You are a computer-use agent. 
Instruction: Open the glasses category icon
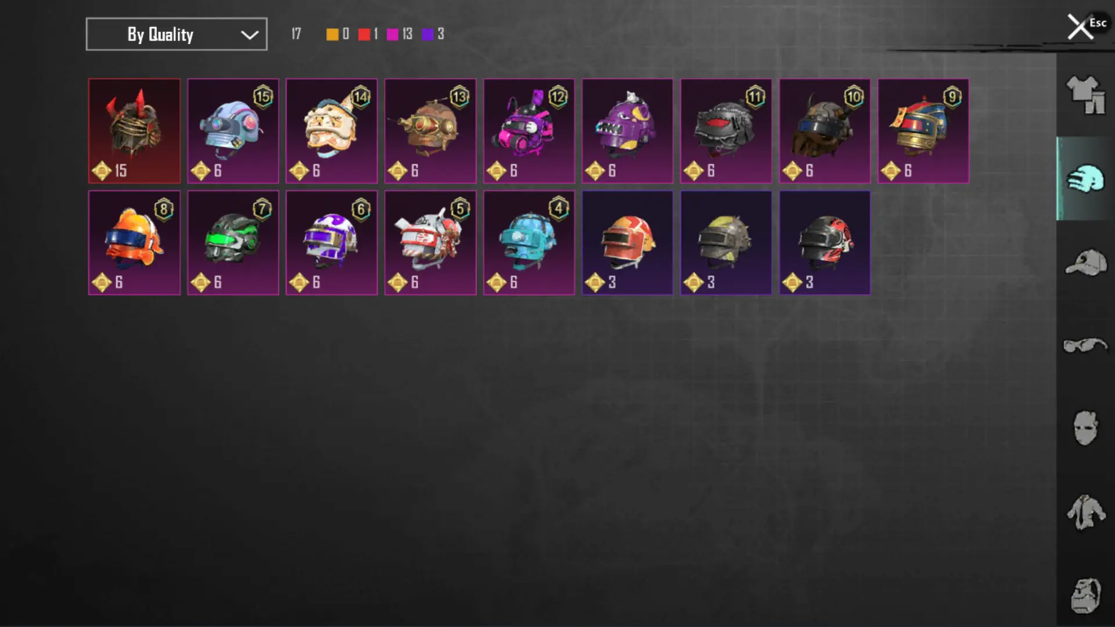point(1085,345)
